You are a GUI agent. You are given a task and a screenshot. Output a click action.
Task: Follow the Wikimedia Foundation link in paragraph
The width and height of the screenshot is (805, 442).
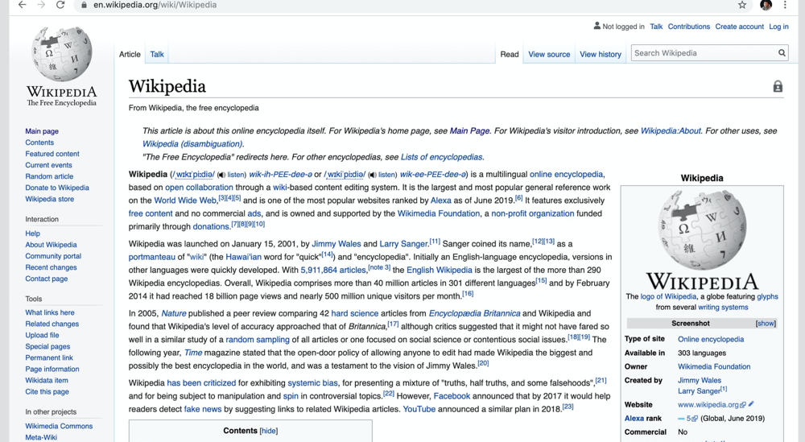pos(439,213)
